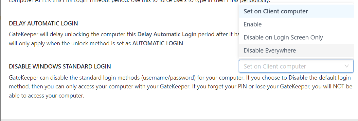The height and width of the screenshot is (121, 358).
Task: Click the dropdown chevron arrow icon
Action: coord(347,66)
